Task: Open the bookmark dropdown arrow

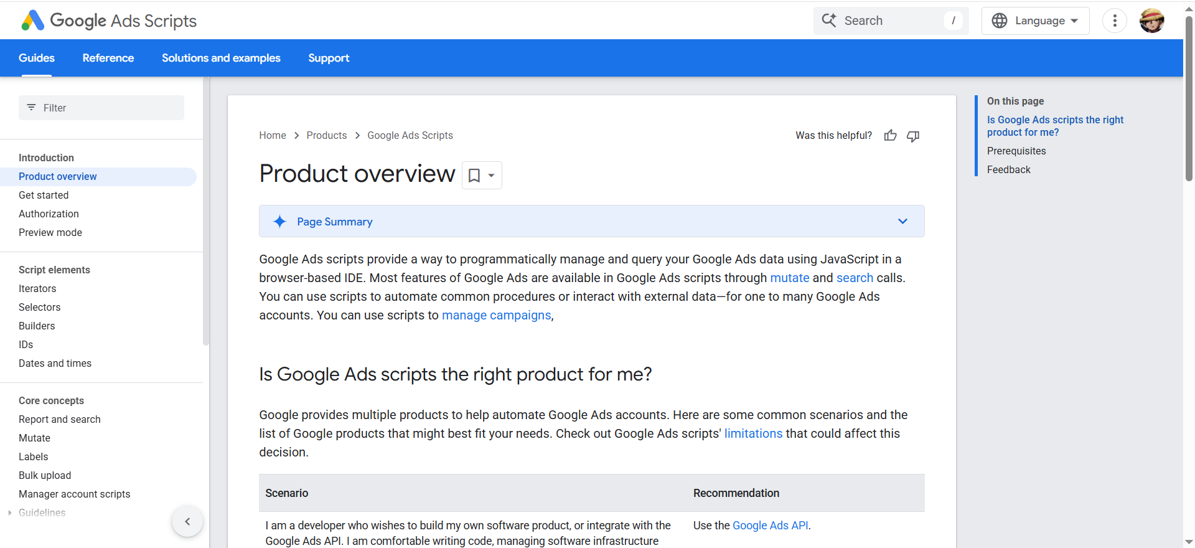Action: click(492, 176)
